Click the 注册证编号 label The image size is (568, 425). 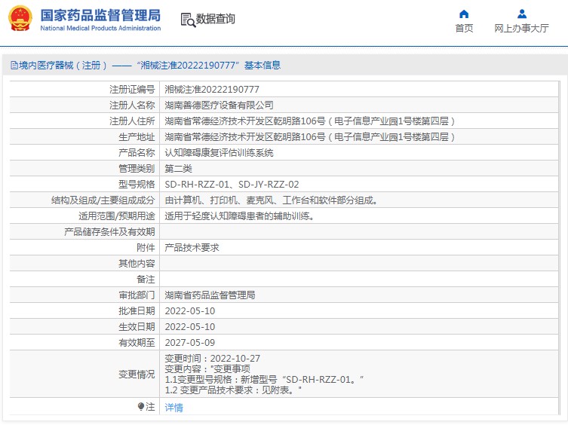(132, 89)
